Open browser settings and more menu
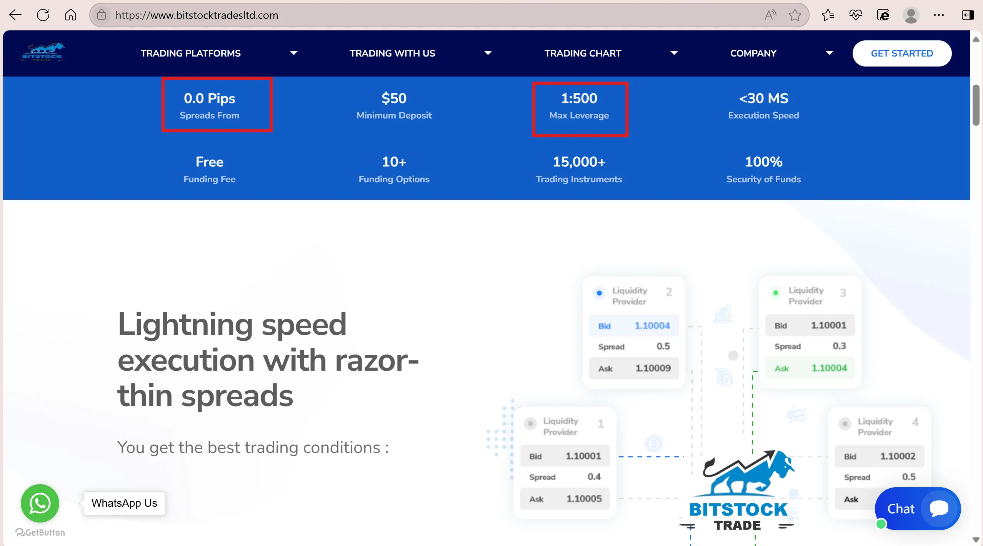This screenshot has height=546, width=983. 939,15
